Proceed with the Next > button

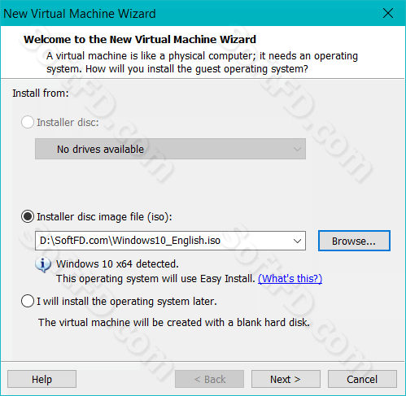pyautogui.click(x=286, y=379)
